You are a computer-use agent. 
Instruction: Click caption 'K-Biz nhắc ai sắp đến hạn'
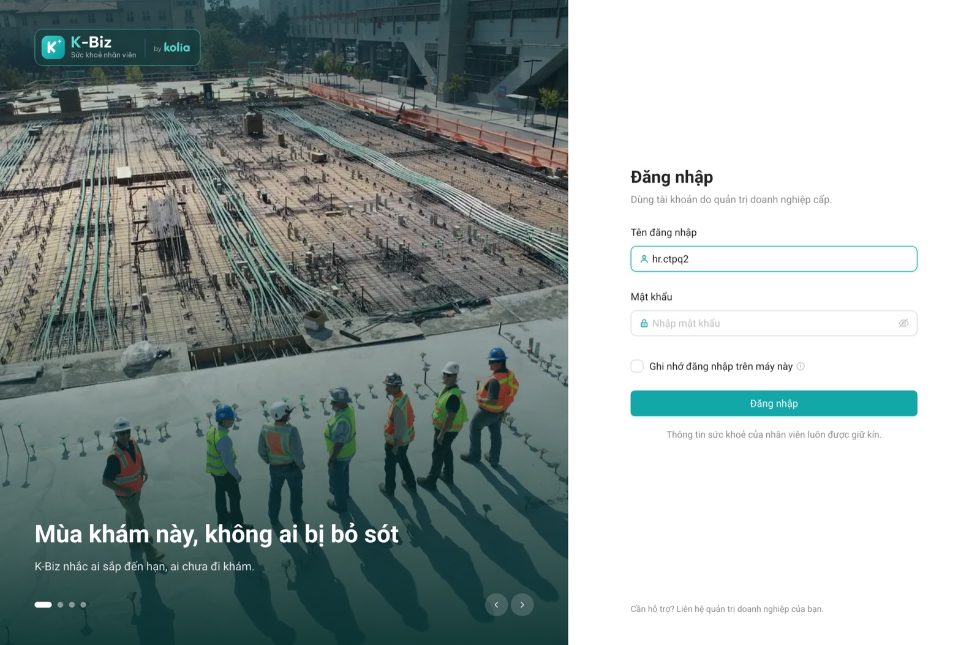click(145, 567)
